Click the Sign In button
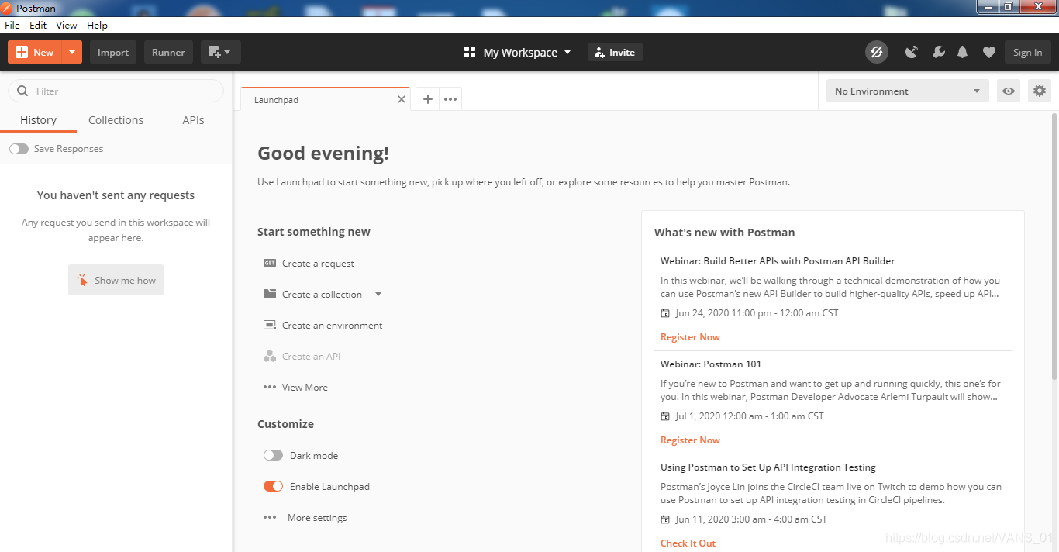 (1027, 52)
